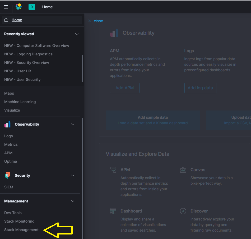251x239 pixels.
Task: Click the Add log data button
Action: click(x=200, y=88)
